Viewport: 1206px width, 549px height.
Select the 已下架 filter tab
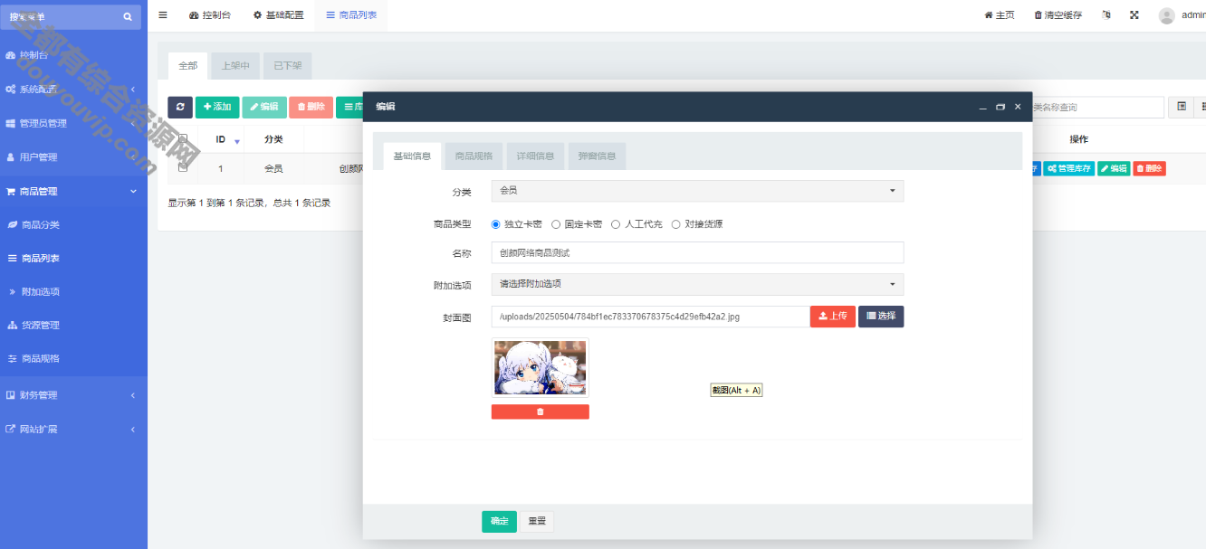point(288,66)
